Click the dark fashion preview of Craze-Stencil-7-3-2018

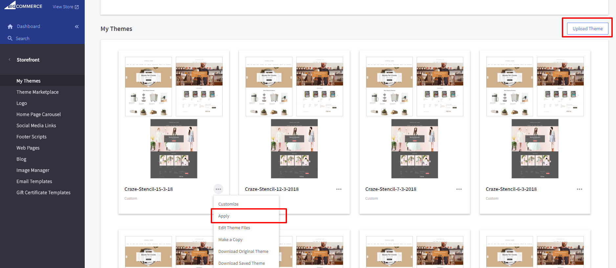[415, 149]
